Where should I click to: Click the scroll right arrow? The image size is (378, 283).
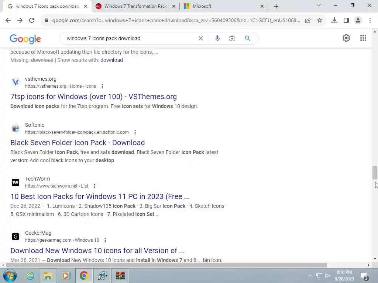pyautogui.click(x=369, y=265)
